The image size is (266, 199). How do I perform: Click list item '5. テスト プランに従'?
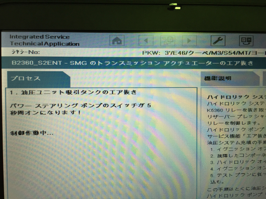(x=238, y=175)
